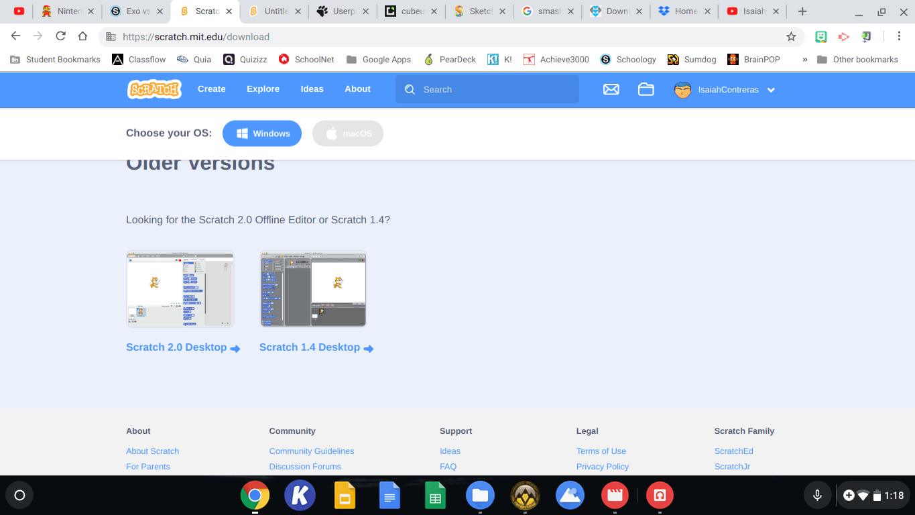Open the Files app from the shelf
The image size is (915, 515).
[x=480, y=496]
